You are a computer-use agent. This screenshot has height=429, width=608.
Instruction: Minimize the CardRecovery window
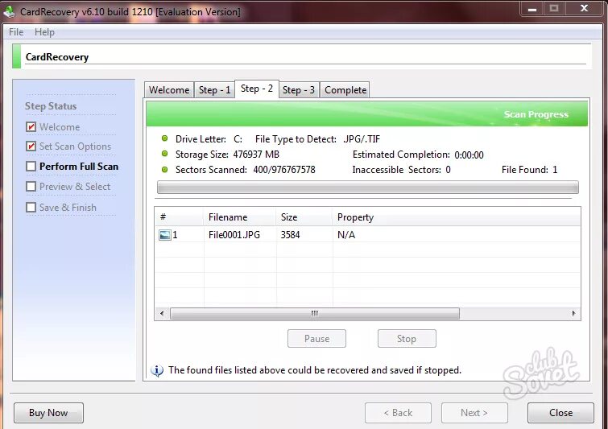click(x=532, y=10)
